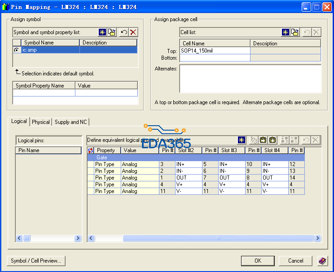This screenshot has width=334, height=272.
Task: Click the new cell star icon
Action: coord(286,32)
